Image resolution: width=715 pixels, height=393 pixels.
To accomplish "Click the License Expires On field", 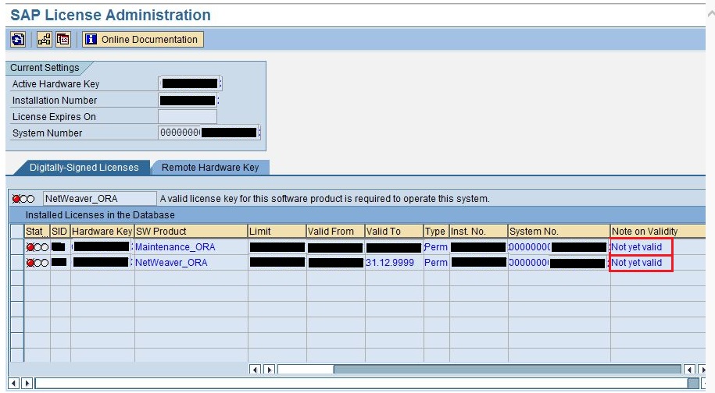I will pyautogui.click(x=188, y=116).
